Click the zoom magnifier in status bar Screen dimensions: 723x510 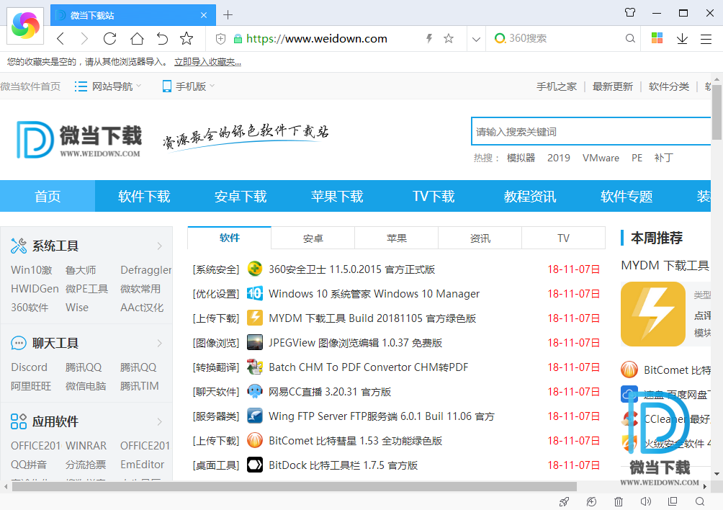[700, 501]
